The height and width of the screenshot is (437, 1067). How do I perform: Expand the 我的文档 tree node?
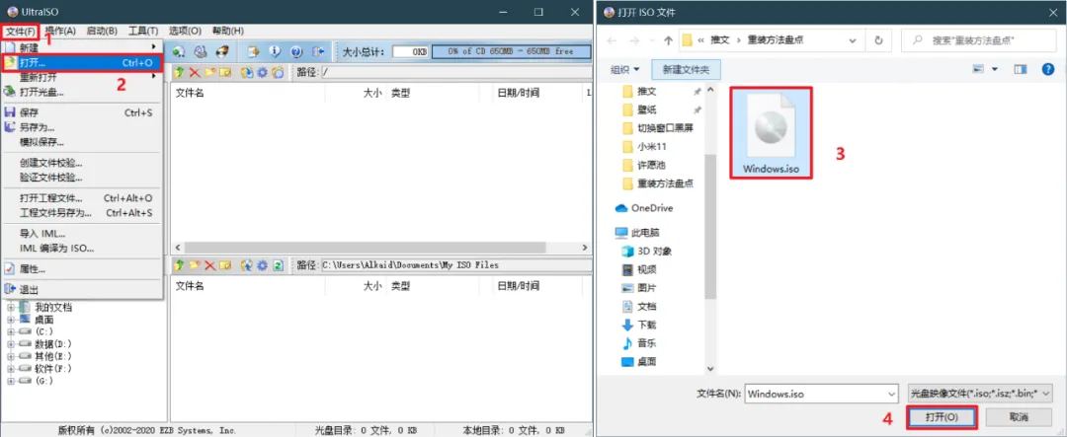point(12,308)
